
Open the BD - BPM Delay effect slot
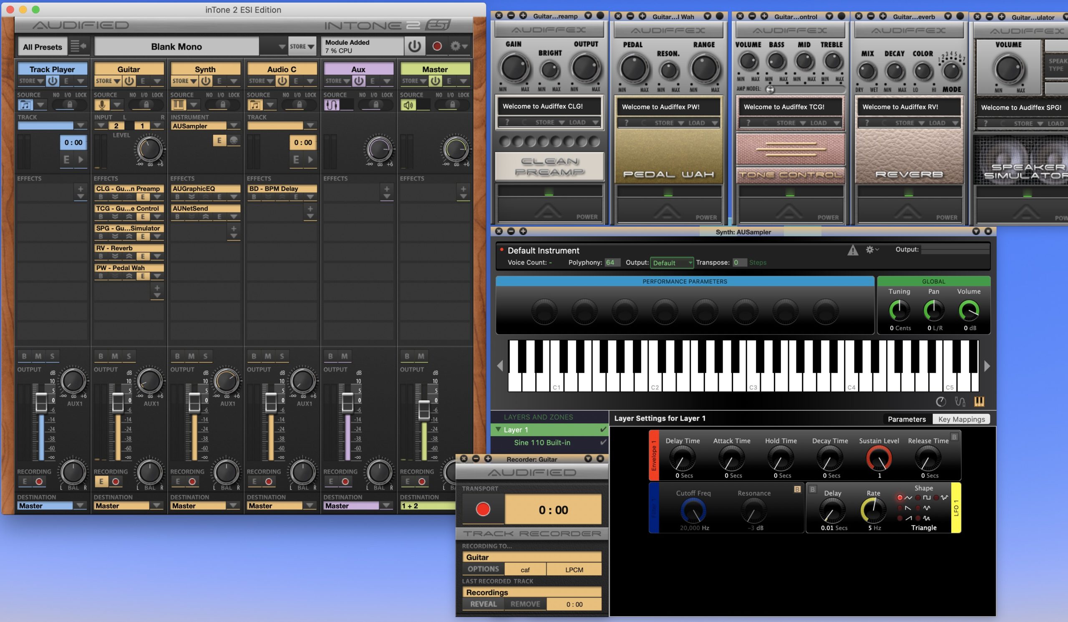coord(282,188)
